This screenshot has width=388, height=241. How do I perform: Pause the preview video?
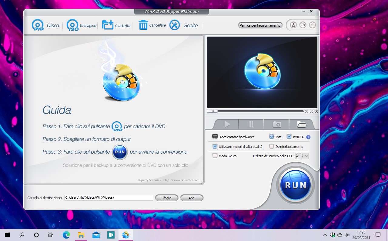click(251, 124)
